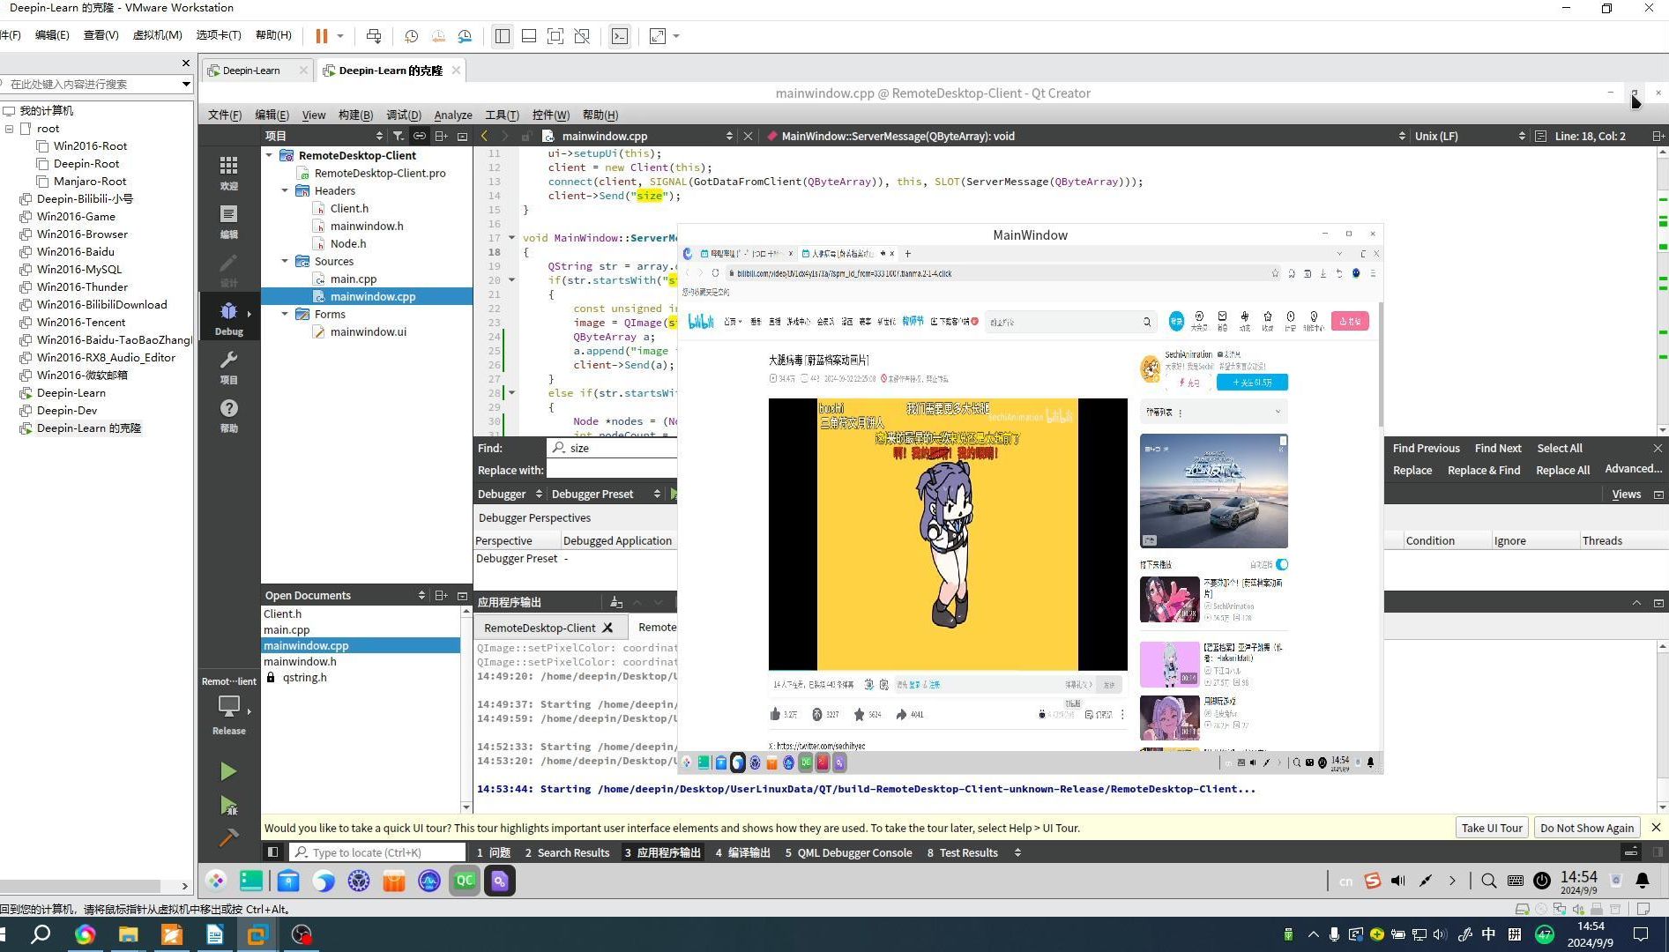The width and height of the screenshot is (1669, 952).
Task: Open Chrome from Windows taskbar
Action: click(x=85, y=934)
